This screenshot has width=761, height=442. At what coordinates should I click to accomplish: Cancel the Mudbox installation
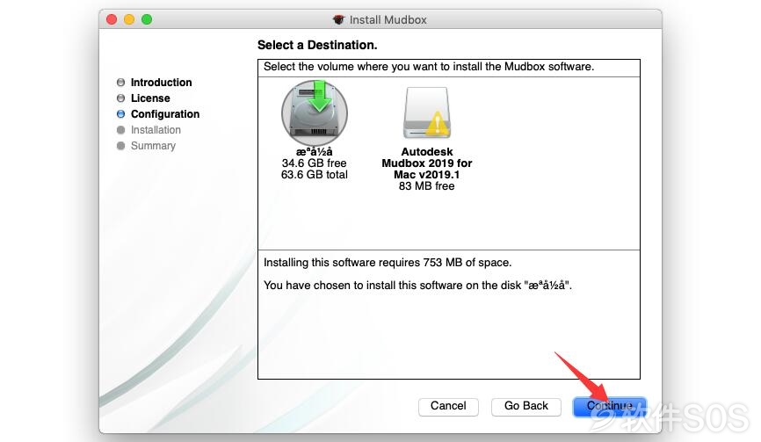coord(448,406)
